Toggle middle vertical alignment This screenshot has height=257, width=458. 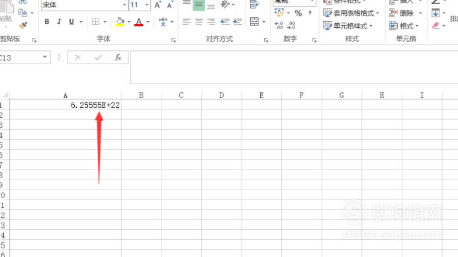pos(199,5)
